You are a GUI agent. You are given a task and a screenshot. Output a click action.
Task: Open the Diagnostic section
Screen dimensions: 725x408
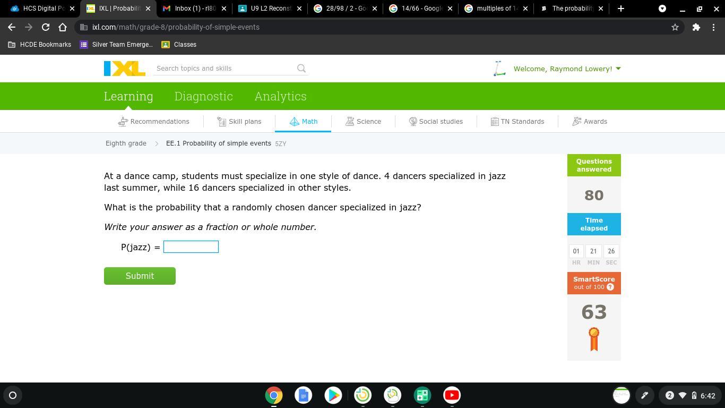click(x=204, y=96)
